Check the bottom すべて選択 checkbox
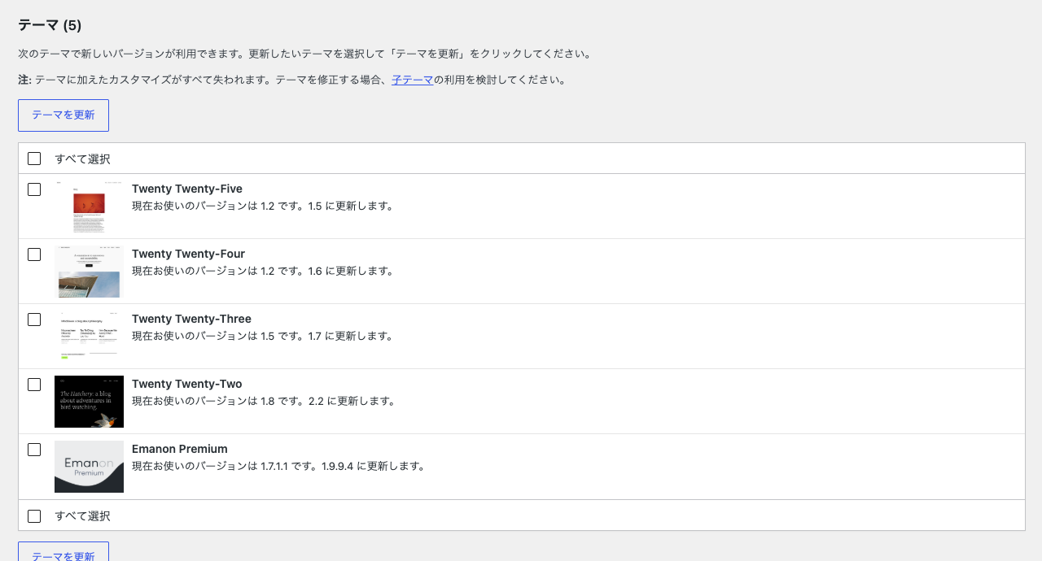Image resolution: width=1042 pixels, height=561 pixels. pyautogui.click(x=34, y=516)
